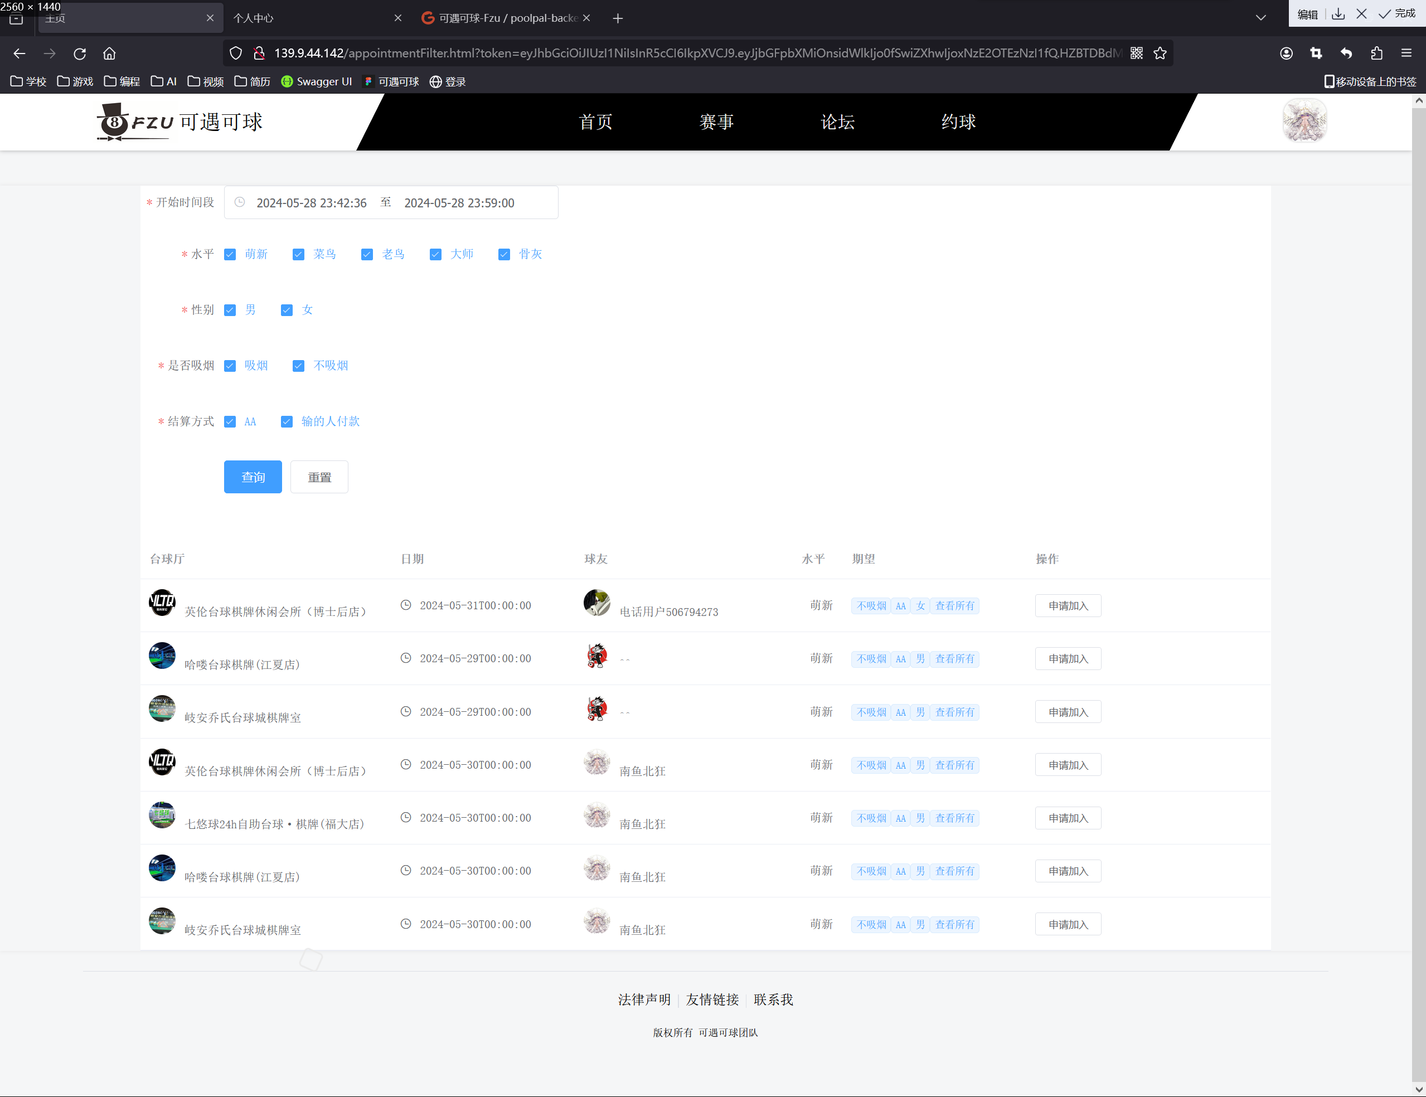Viewport: 1426px width, 1097px height.
Task: Click the screenshot crop tool icon
Action: click(x=1316, y=54)
